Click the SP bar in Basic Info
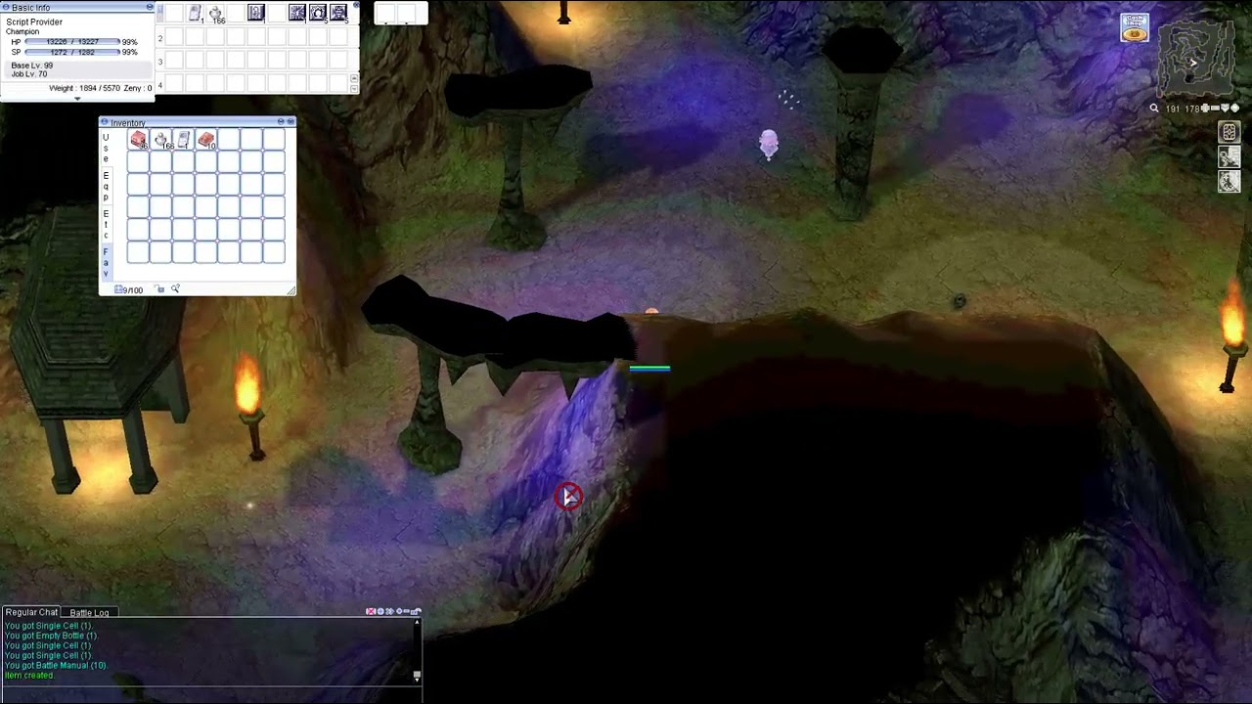 [71, 52]
